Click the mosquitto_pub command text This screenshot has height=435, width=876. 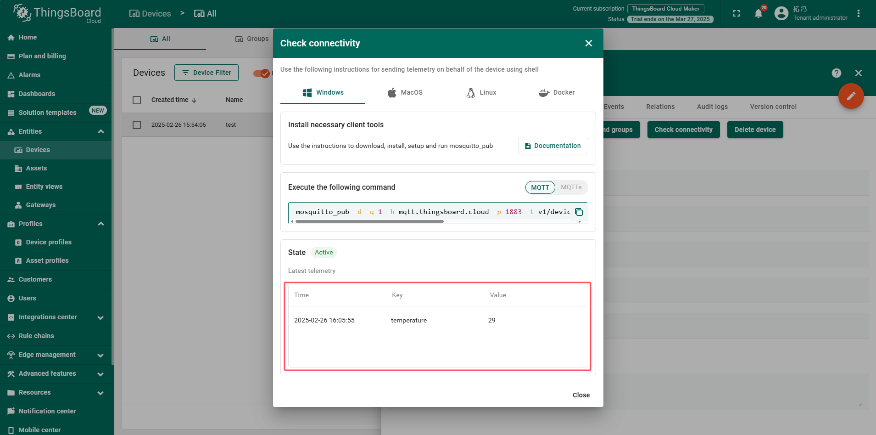(x=433, y=212)
